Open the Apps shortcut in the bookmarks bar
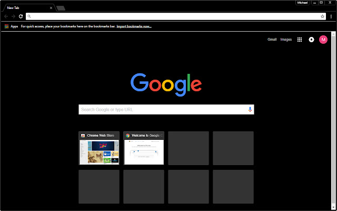Viewport: 337px width, 211px height. [x=11, y=26]
